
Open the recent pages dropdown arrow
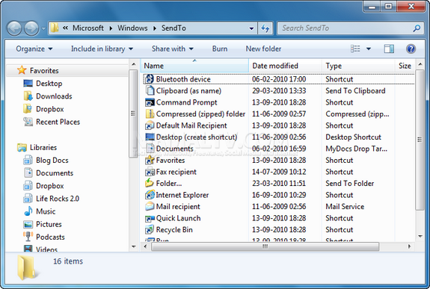point(43,28)
